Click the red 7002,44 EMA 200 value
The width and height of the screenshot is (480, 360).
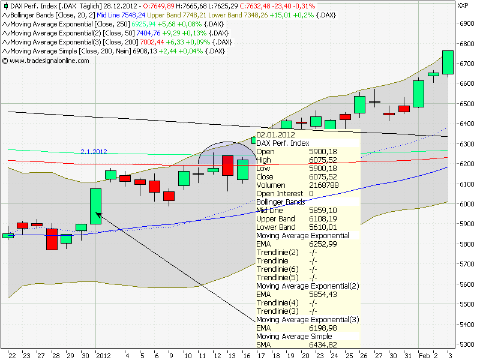coord(152,42)
